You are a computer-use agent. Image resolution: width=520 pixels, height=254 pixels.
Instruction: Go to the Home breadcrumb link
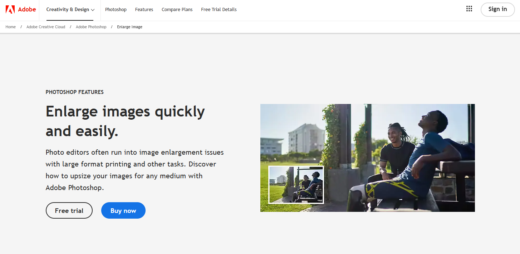[11, 27]
